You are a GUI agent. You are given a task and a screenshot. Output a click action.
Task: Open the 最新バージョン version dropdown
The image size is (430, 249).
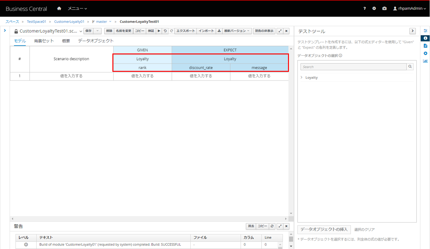click(237, 31)
